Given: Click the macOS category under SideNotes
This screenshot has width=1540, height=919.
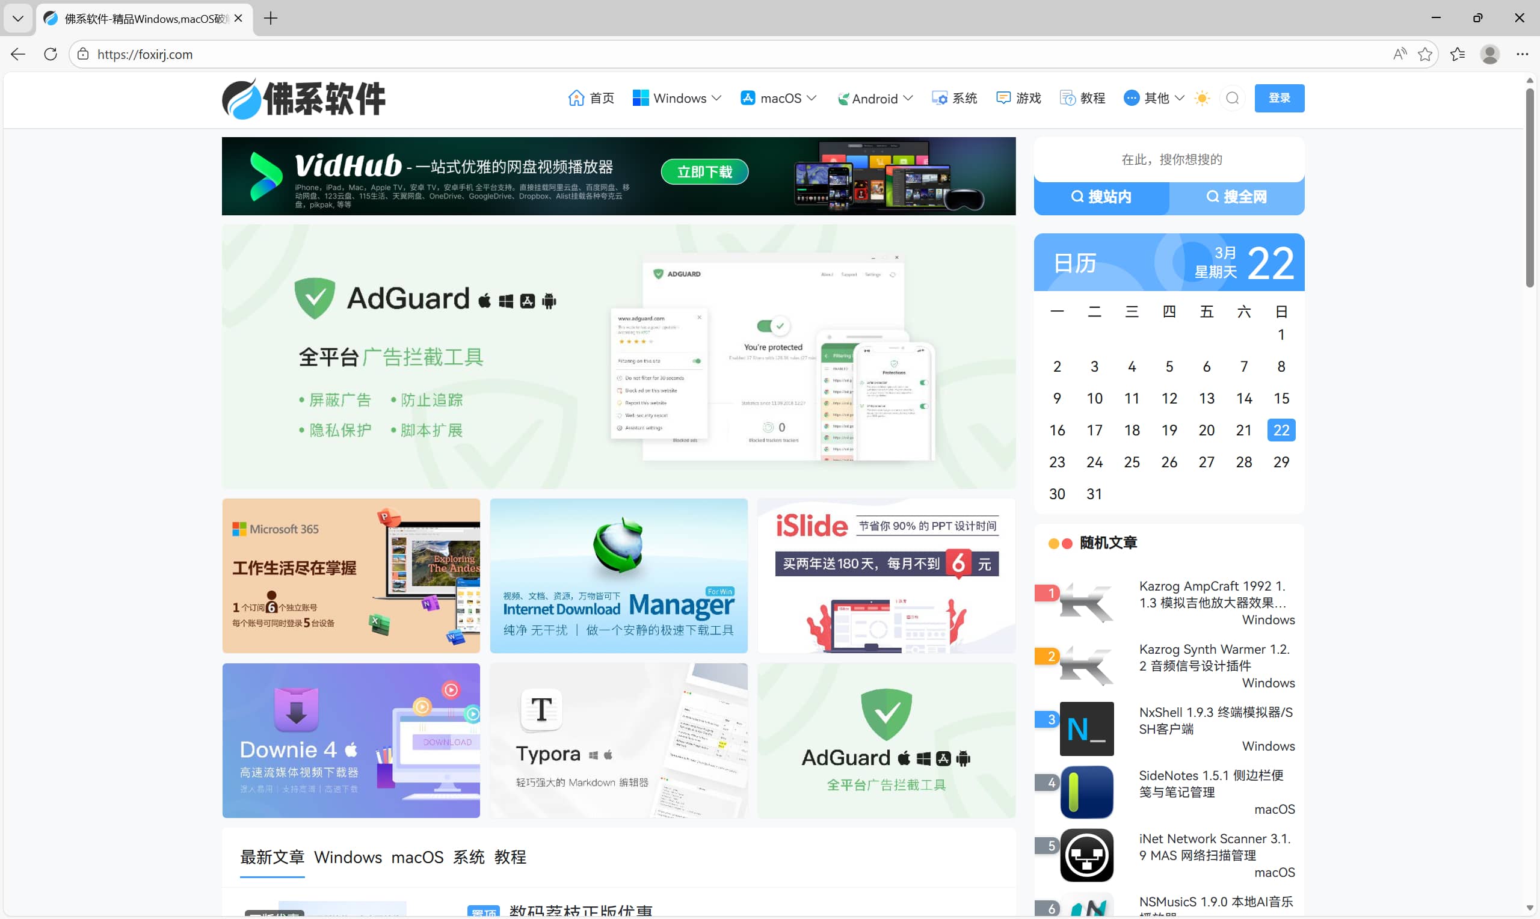Looking at the screenshot, I should [x=1274, y=810].
